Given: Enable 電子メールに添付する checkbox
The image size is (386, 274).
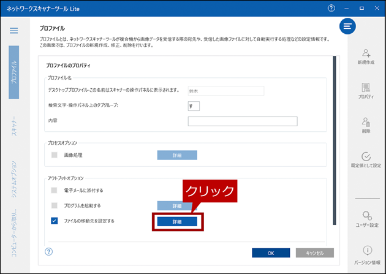Looking at the screenshot, I should pos(54,191).
